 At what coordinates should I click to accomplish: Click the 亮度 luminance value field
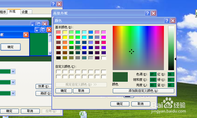click(153, 85)
